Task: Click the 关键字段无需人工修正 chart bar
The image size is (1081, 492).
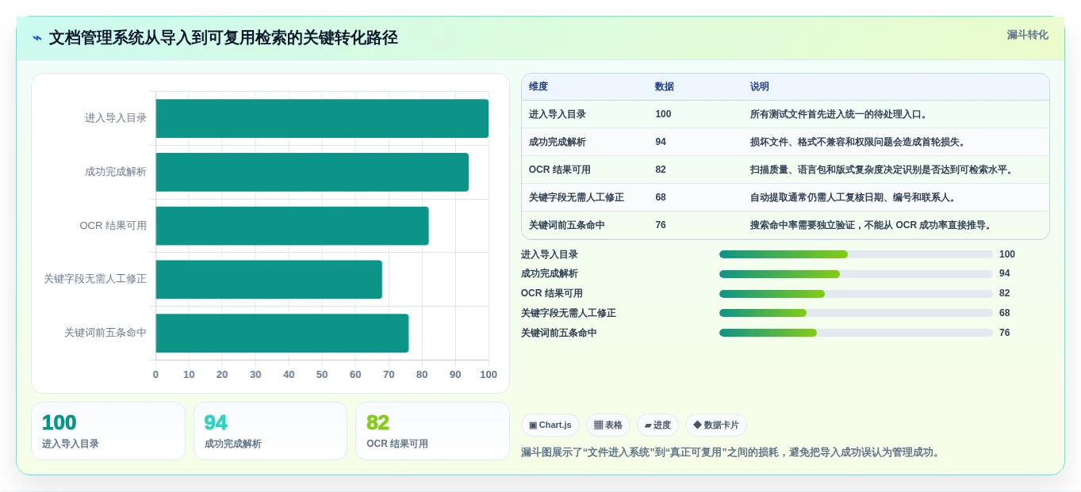Action: click(269, 280)
